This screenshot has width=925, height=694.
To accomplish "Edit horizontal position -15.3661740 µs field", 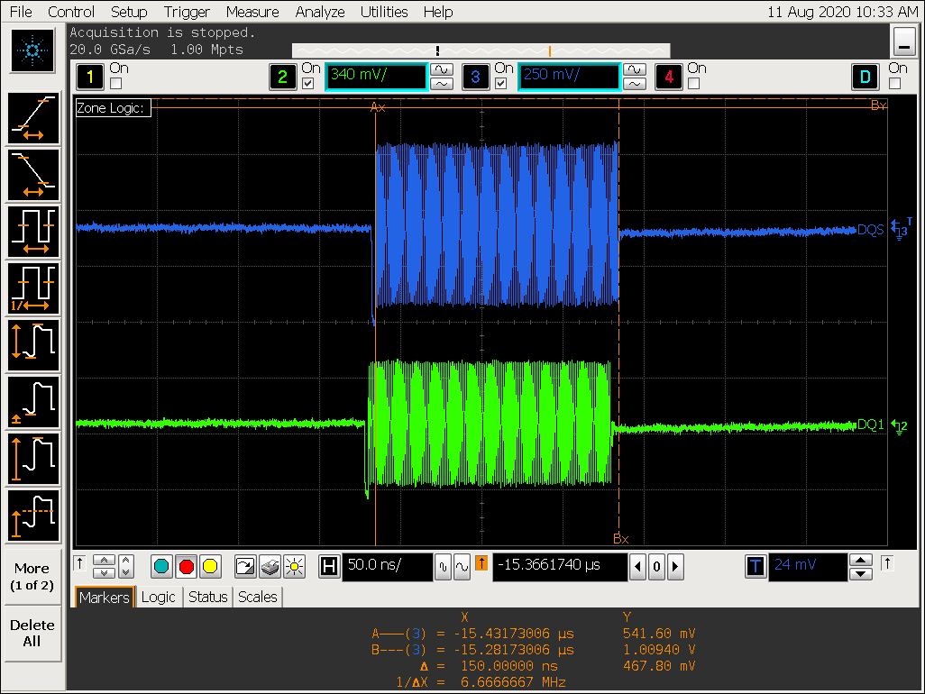I will [x=560, y=567].
